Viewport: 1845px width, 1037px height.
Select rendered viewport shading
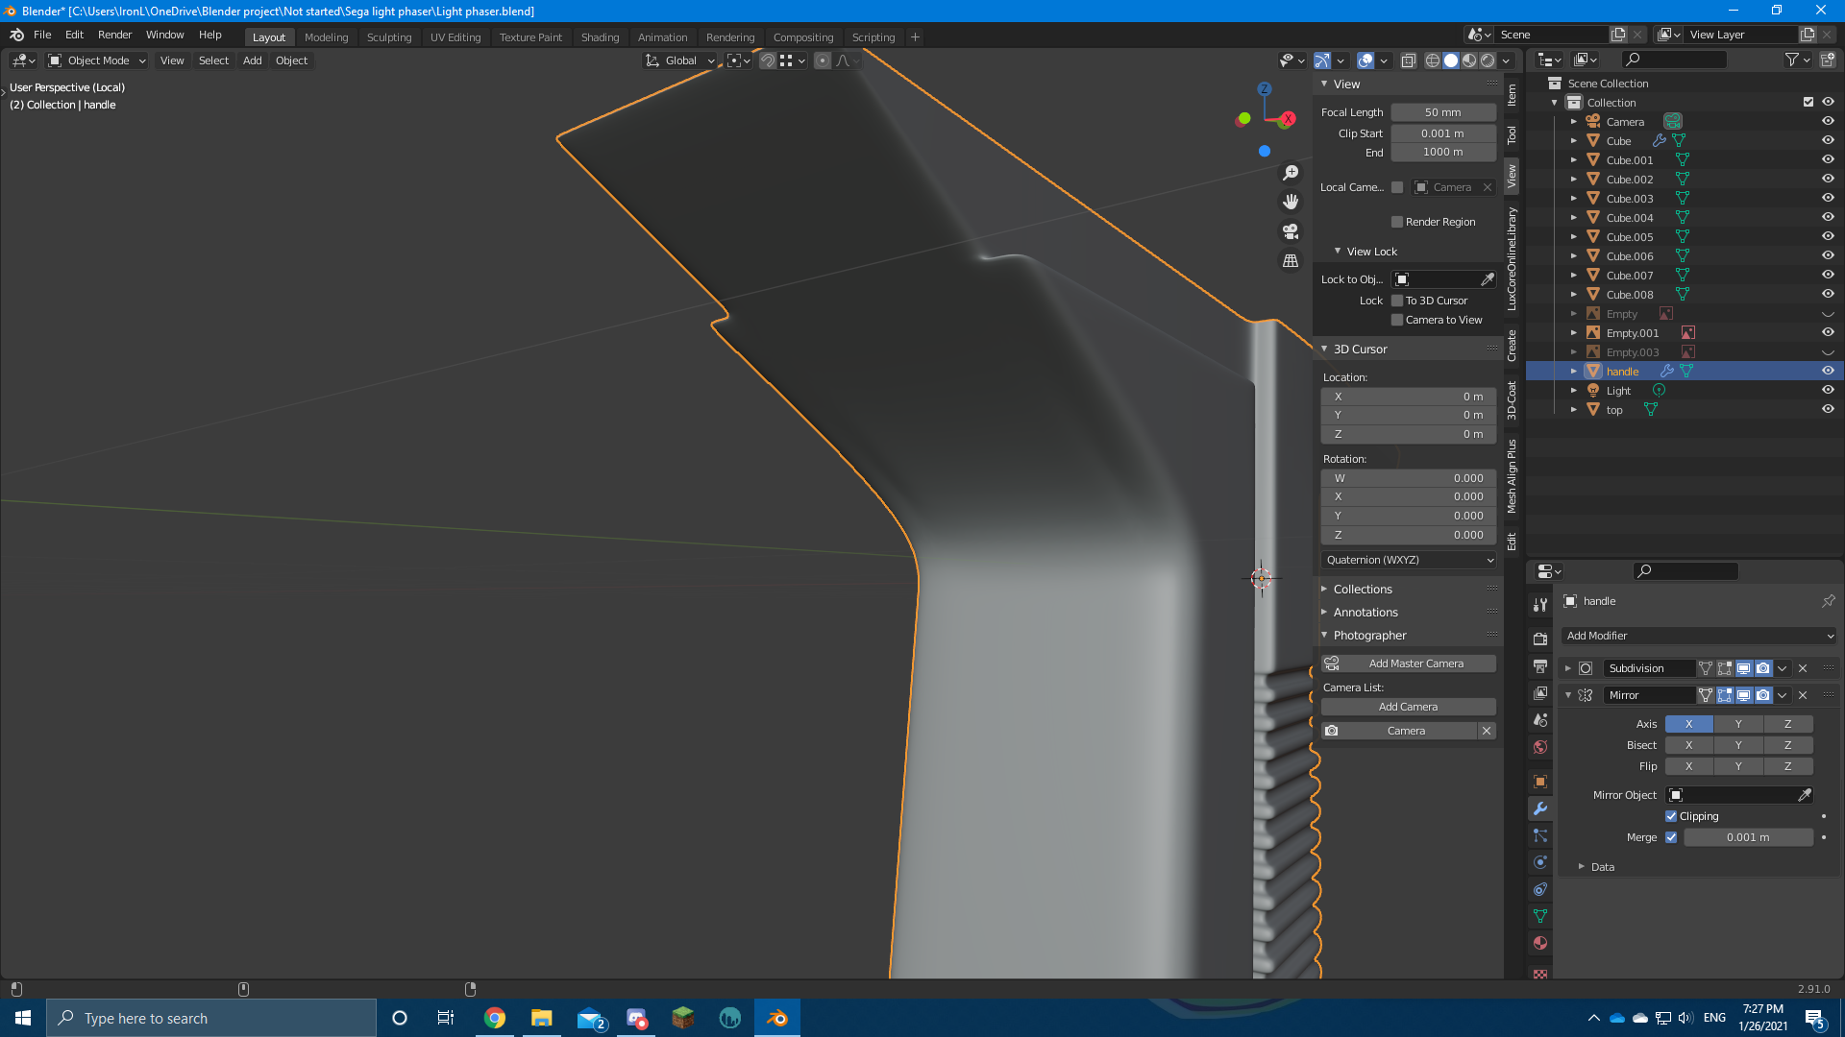coord(1488,60)
